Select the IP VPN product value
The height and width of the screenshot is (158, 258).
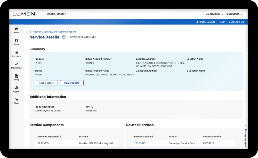pos(38,63)
